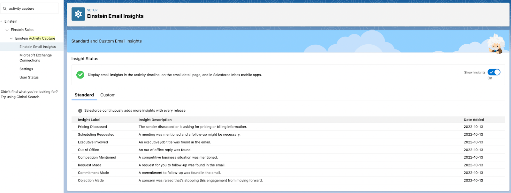Viewport: 511px width, 193px height.
Task: Switch to the Custom tab
Action: 108,95
